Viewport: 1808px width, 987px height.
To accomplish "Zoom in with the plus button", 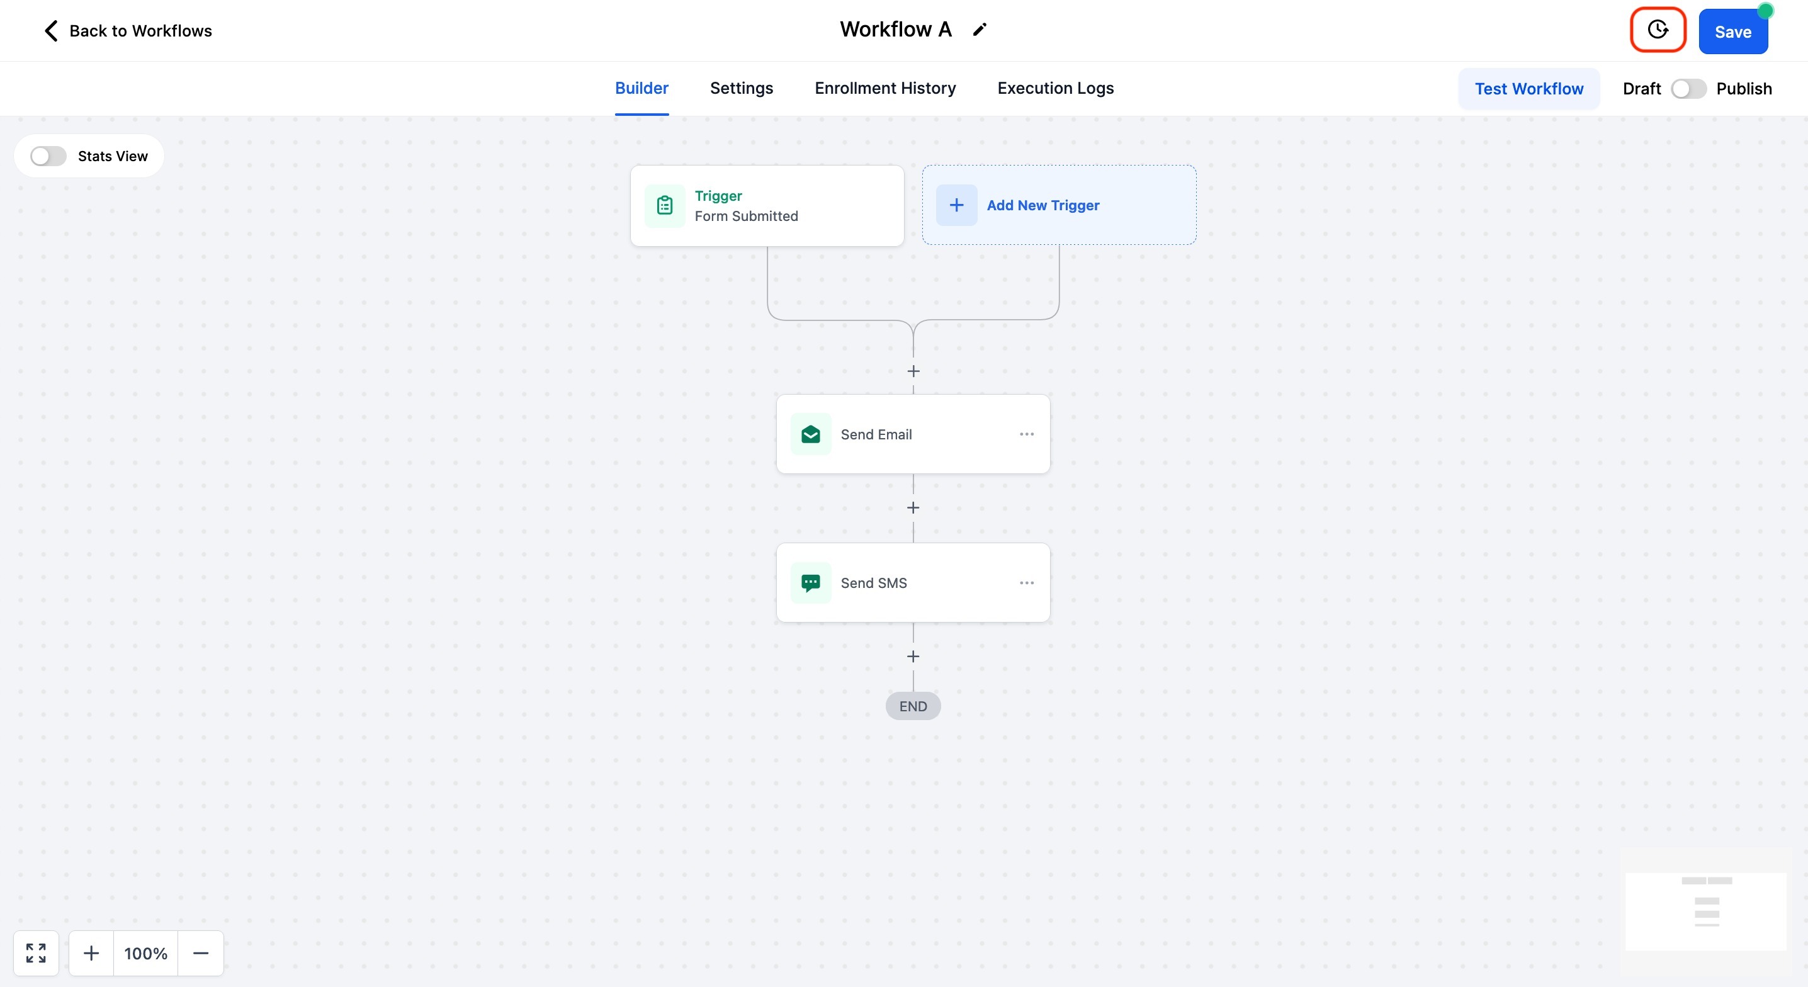I will 91,952.
